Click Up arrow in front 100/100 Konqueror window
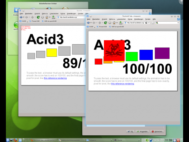The height and width of the screenshot is (142, 189). pos(100,23)
